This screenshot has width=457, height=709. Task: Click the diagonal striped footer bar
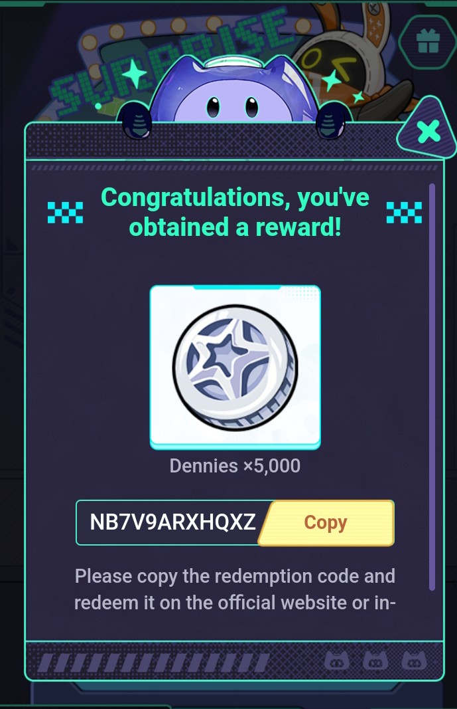click(x=154, y=662)
